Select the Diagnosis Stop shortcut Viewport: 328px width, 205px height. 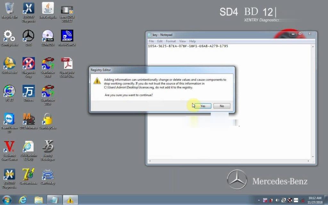coord(29,68)
